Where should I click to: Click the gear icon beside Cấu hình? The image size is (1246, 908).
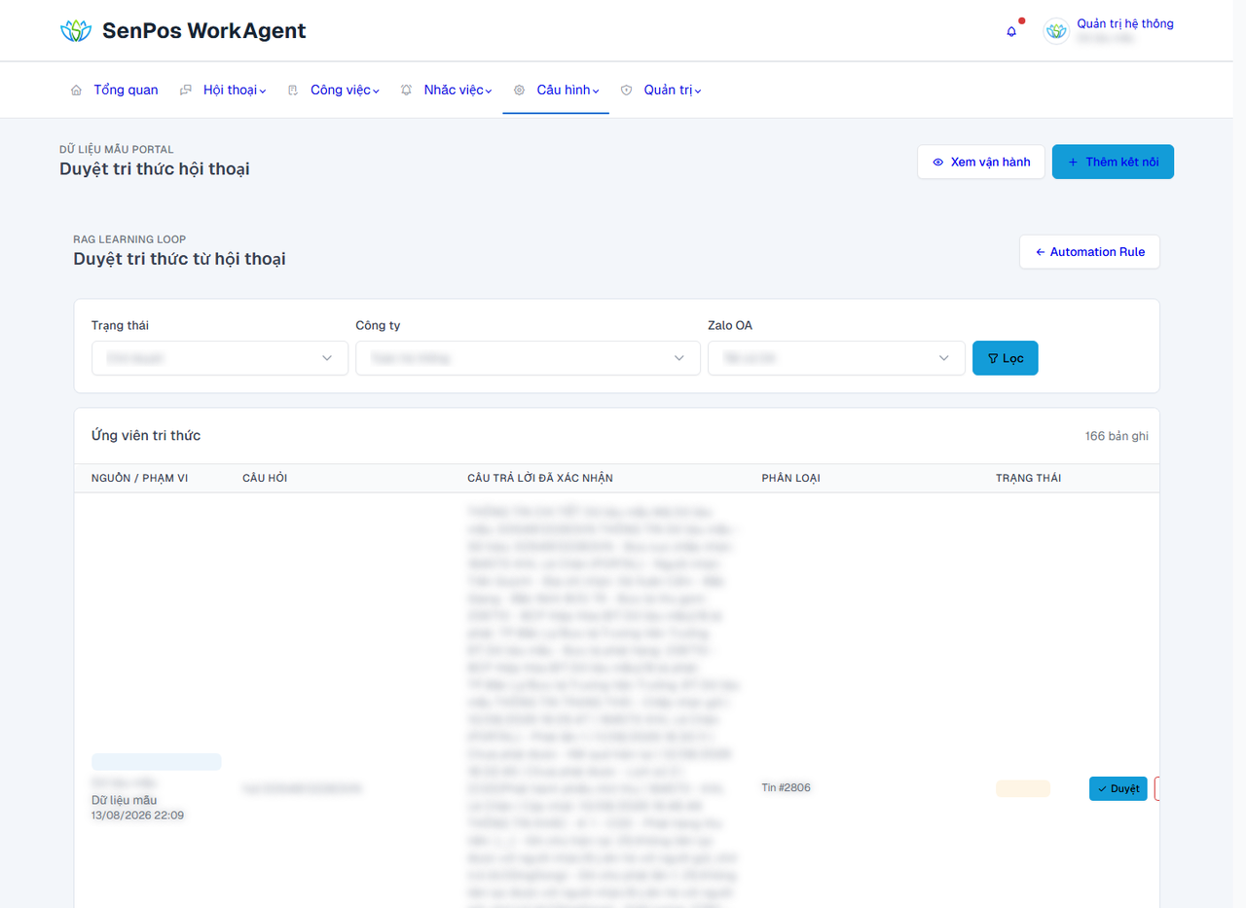coord(519,91)
